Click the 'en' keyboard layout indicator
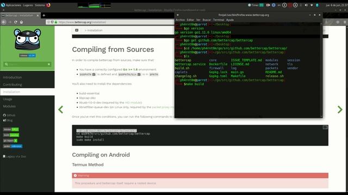Image resolution: width=348 pixels, height=195 pixels. point(279,5)
